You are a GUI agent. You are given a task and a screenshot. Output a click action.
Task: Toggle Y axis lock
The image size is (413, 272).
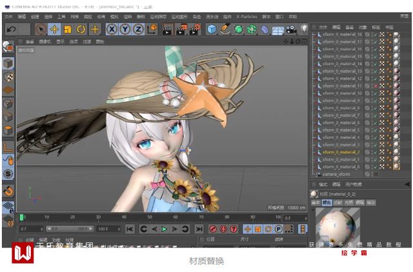point(125,29)
